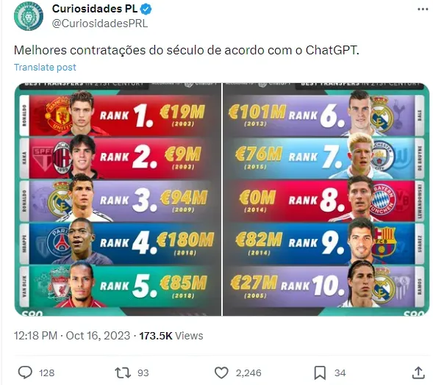
Task: Open the @CuriosidadesPRL handle
Action: (x=100, y=24)
